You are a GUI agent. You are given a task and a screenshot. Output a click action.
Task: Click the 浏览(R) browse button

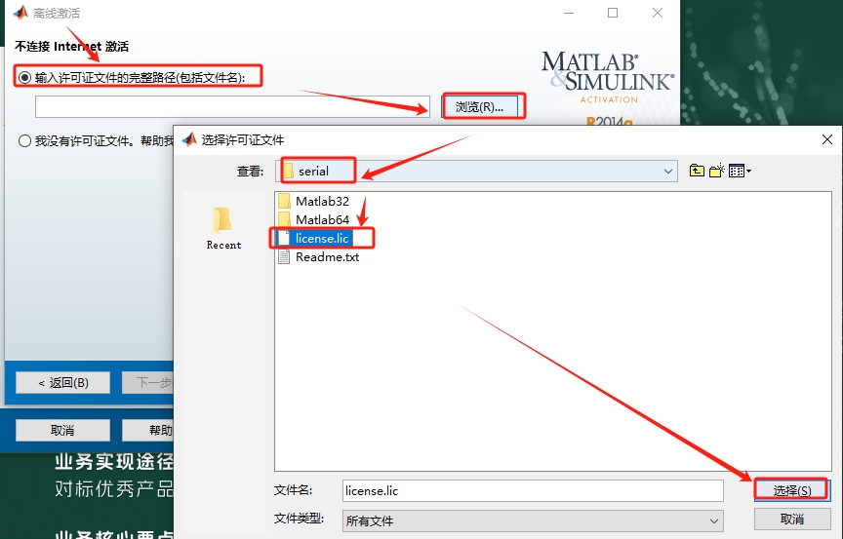[x=483, y=106]
